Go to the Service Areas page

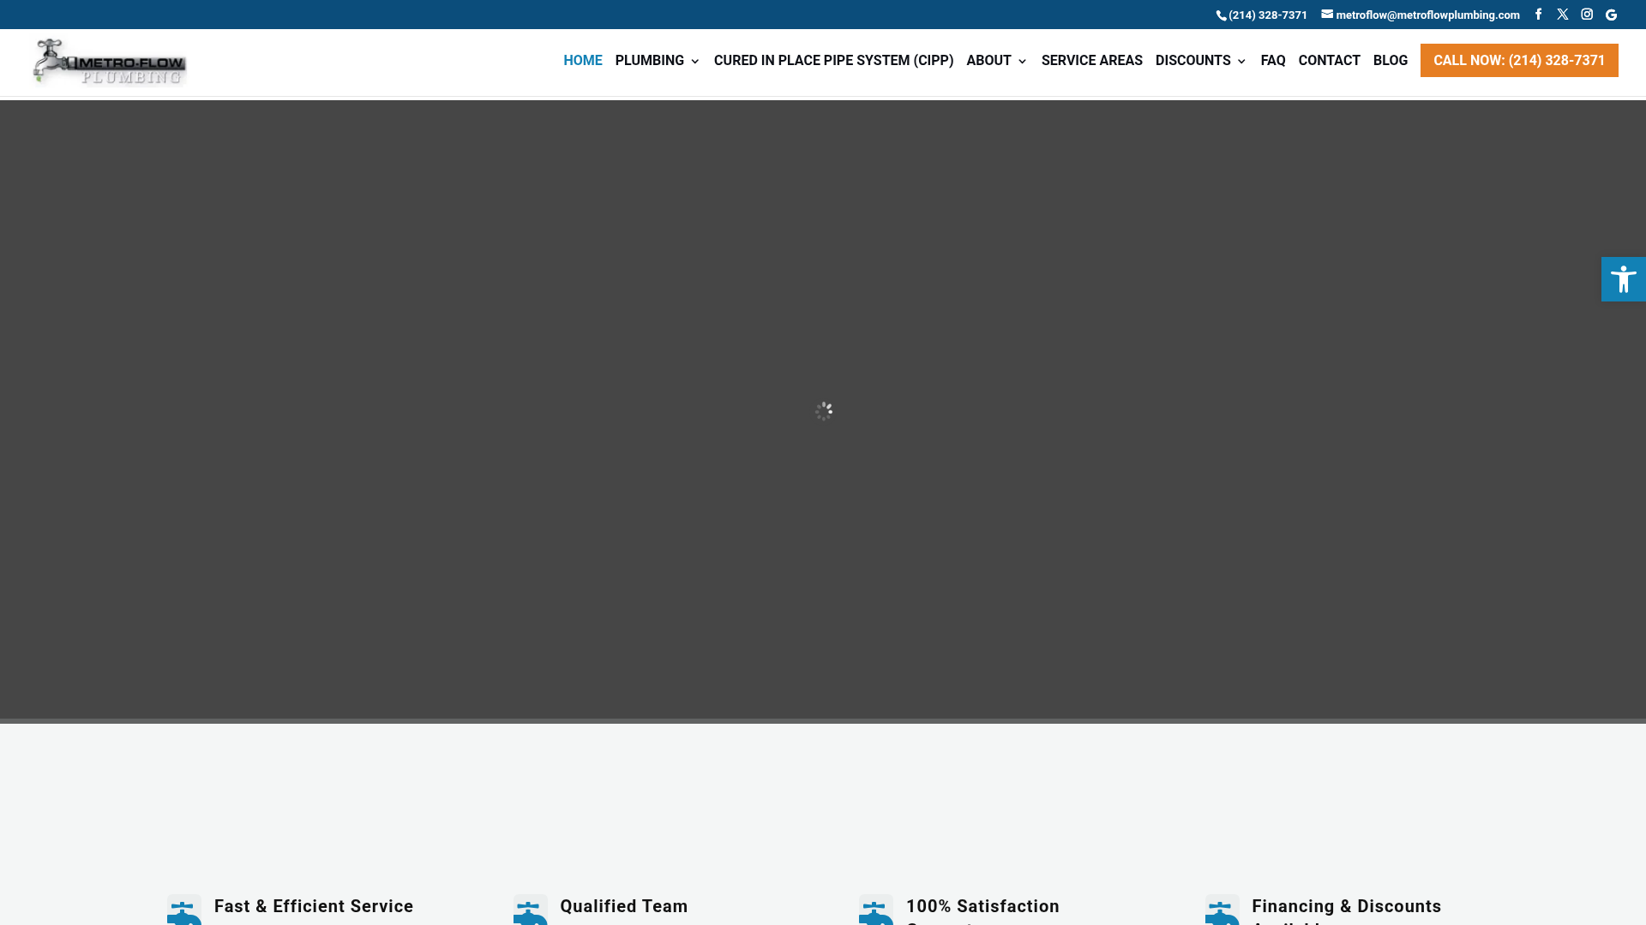1091,61
